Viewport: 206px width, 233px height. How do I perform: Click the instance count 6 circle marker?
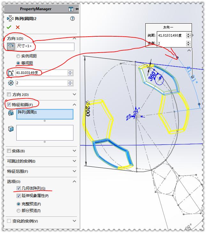159,79
